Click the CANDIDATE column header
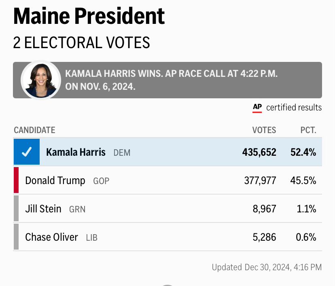Viewport: 335px width, 286px height. tap(34, 130)
